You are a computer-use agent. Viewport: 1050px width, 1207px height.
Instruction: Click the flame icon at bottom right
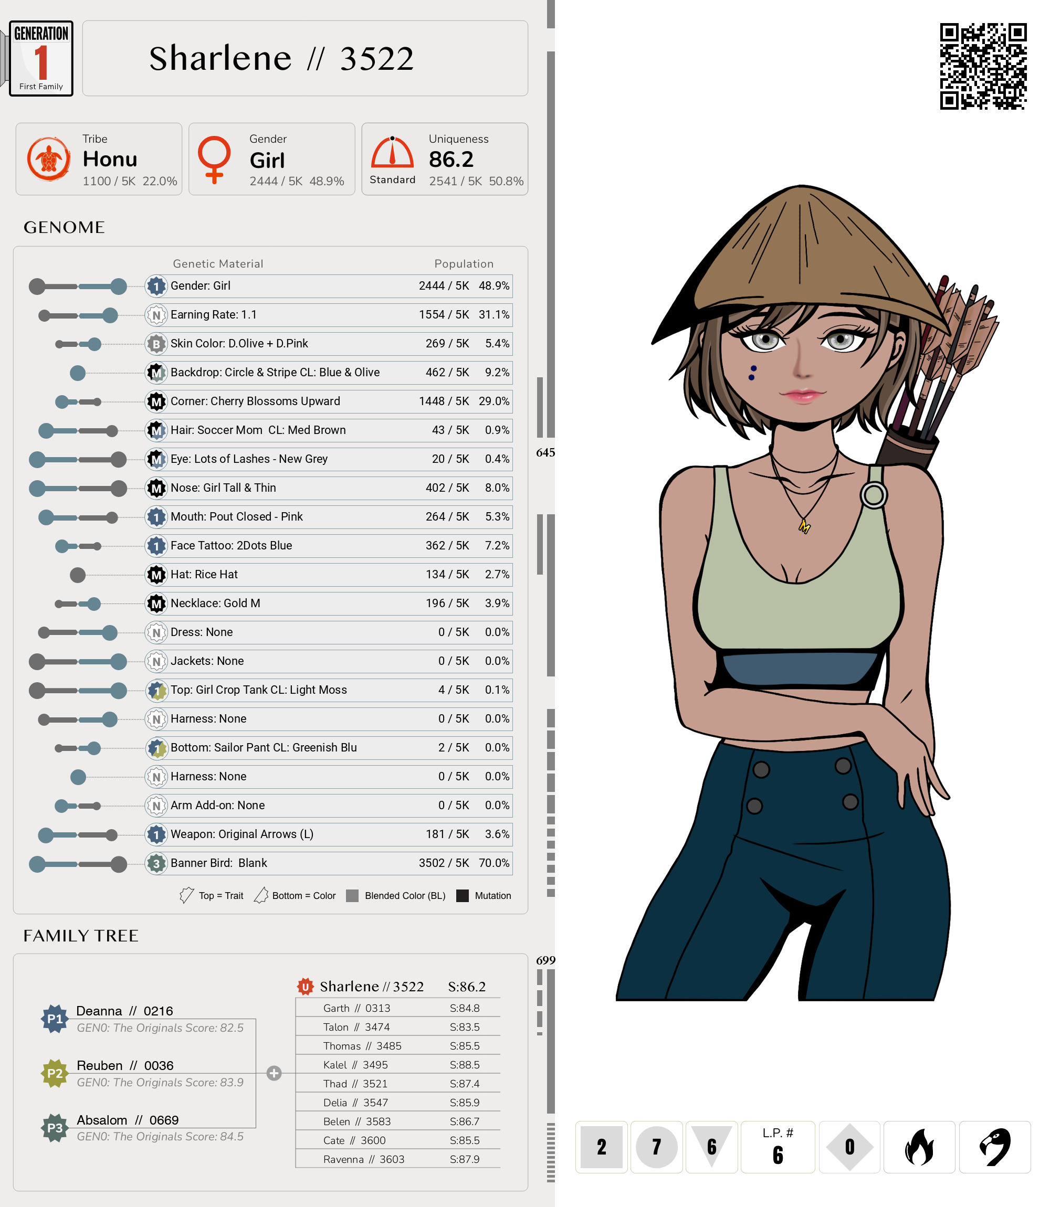pos(918,1146)
